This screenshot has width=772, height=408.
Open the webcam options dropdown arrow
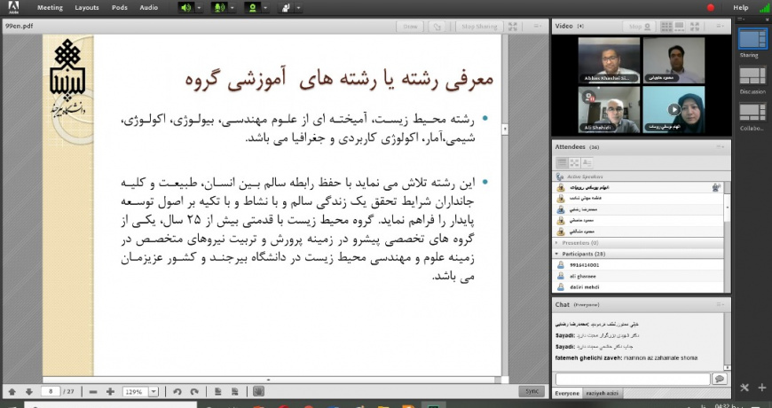coord(265,8)
